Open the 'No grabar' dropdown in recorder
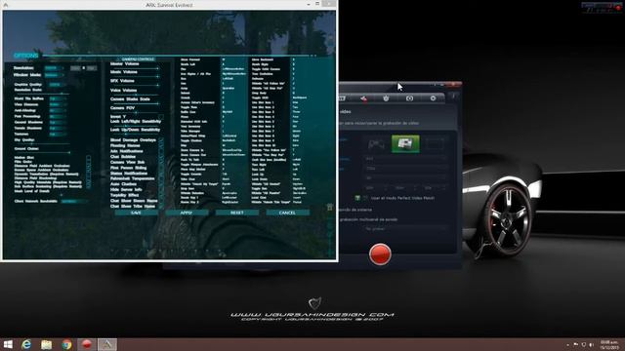Viewport: 625px width, 351px height. 406,229
